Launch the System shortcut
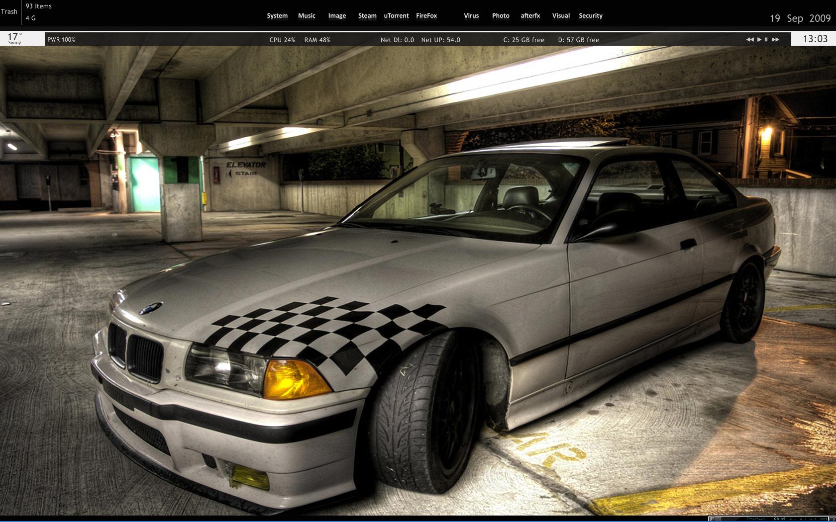Image resolution: width=836 pixels, height=522 pixels. [x=277, y=16]
